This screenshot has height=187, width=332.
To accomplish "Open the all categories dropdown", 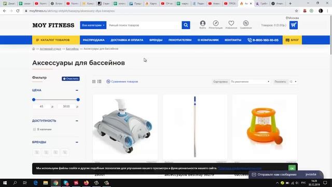I will tap(93, 25).
